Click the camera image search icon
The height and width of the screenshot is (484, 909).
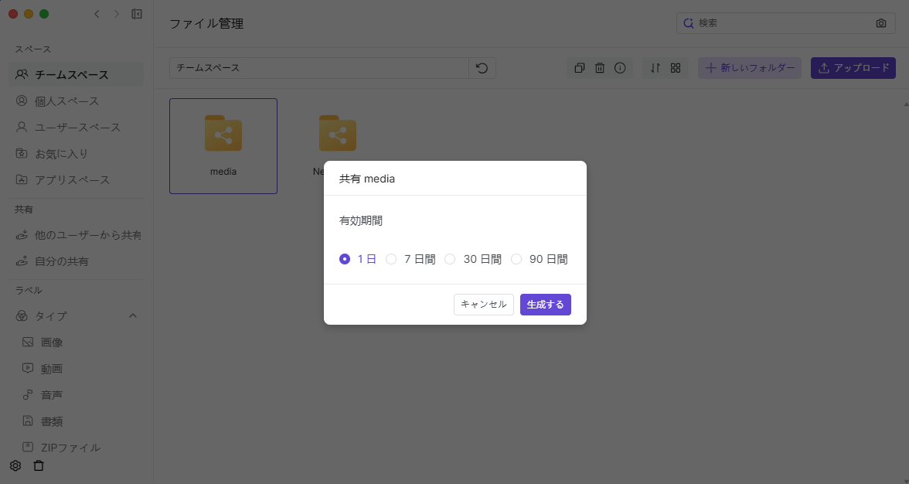point(881,23)
